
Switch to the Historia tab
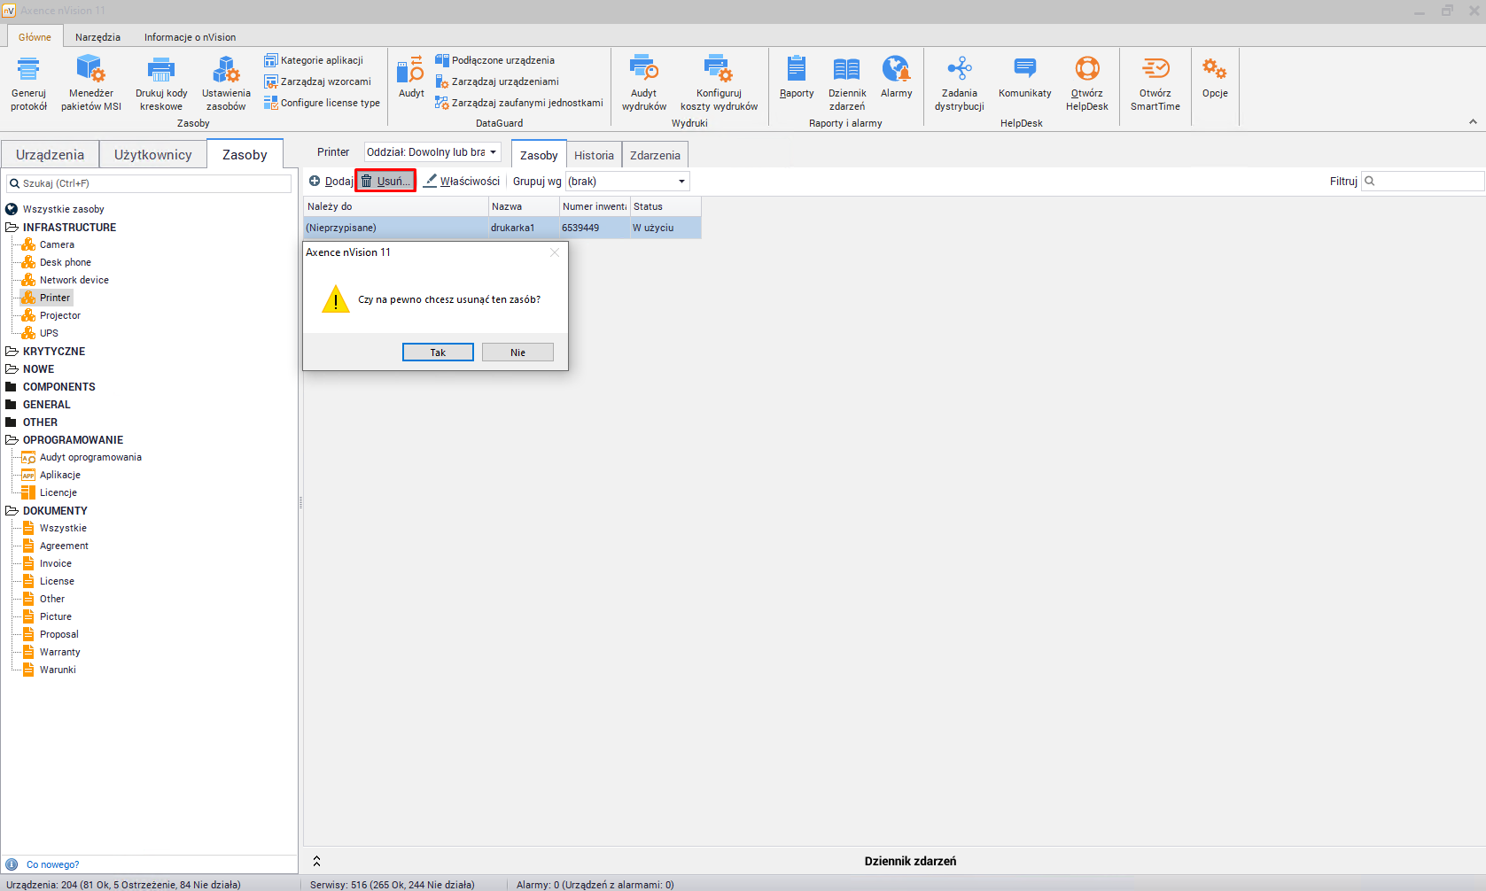(594, 156)
